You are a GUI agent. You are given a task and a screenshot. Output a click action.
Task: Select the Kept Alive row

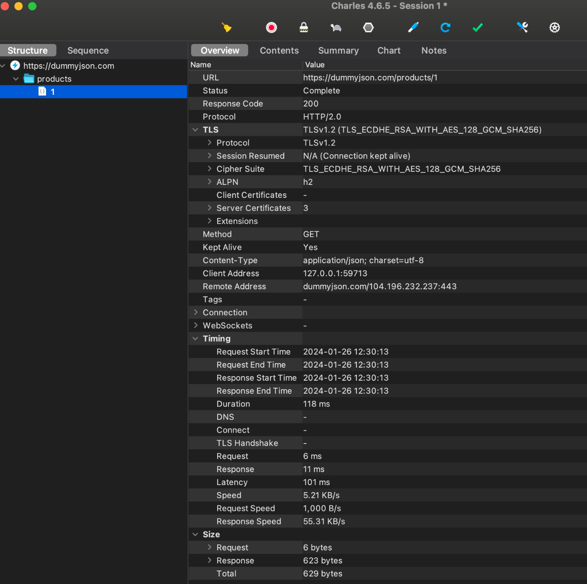(388, 247)
